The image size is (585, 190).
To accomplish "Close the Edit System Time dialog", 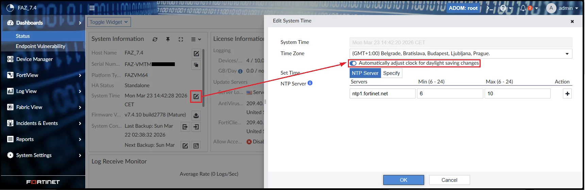I will click(572, 21).
